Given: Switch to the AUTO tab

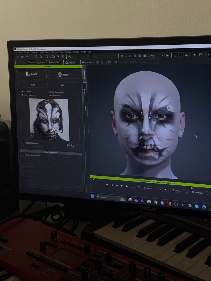Looking at the screenshot, I should pyautogui.click(x=33, y=85).
